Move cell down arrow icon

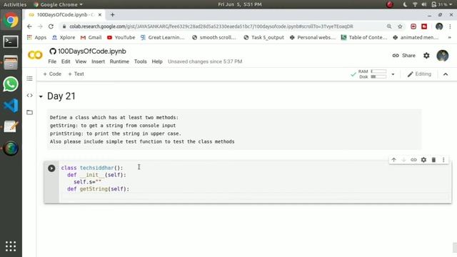(x=403, y=160)
